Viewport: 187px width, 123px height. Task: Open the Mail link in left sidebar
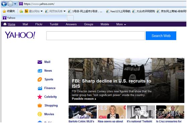(x=47, y=62)
